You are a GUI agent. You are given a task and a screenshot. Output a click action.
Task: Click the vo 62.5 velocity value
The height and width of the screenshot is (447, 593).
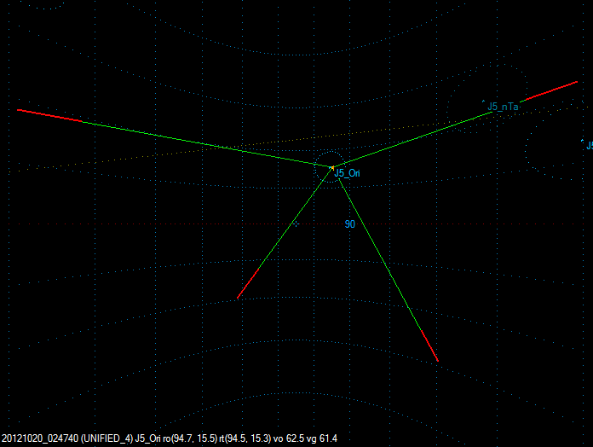pyautogui.click(x=289, y=438)
